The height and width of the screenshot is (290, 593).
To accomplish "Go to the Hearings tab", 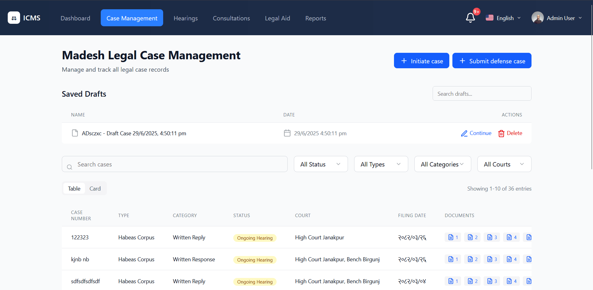I will tap(185, 18).
